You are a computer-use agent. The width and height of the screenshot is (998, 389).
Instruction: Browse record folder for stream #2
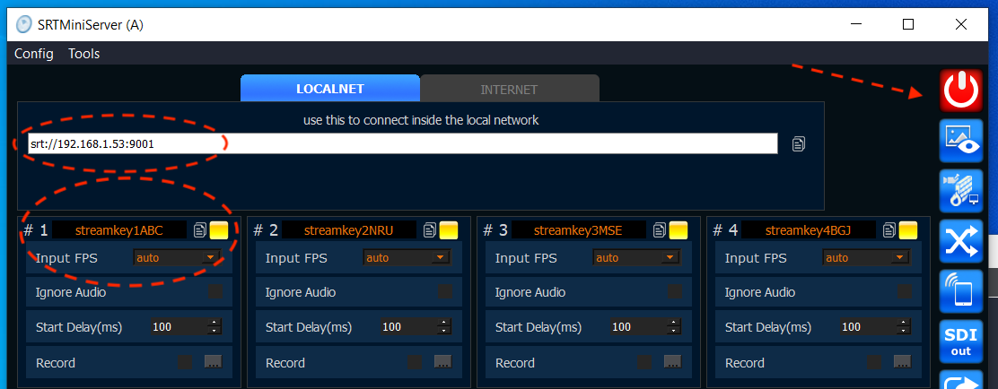pyautogui.click(x=443, y=362)
